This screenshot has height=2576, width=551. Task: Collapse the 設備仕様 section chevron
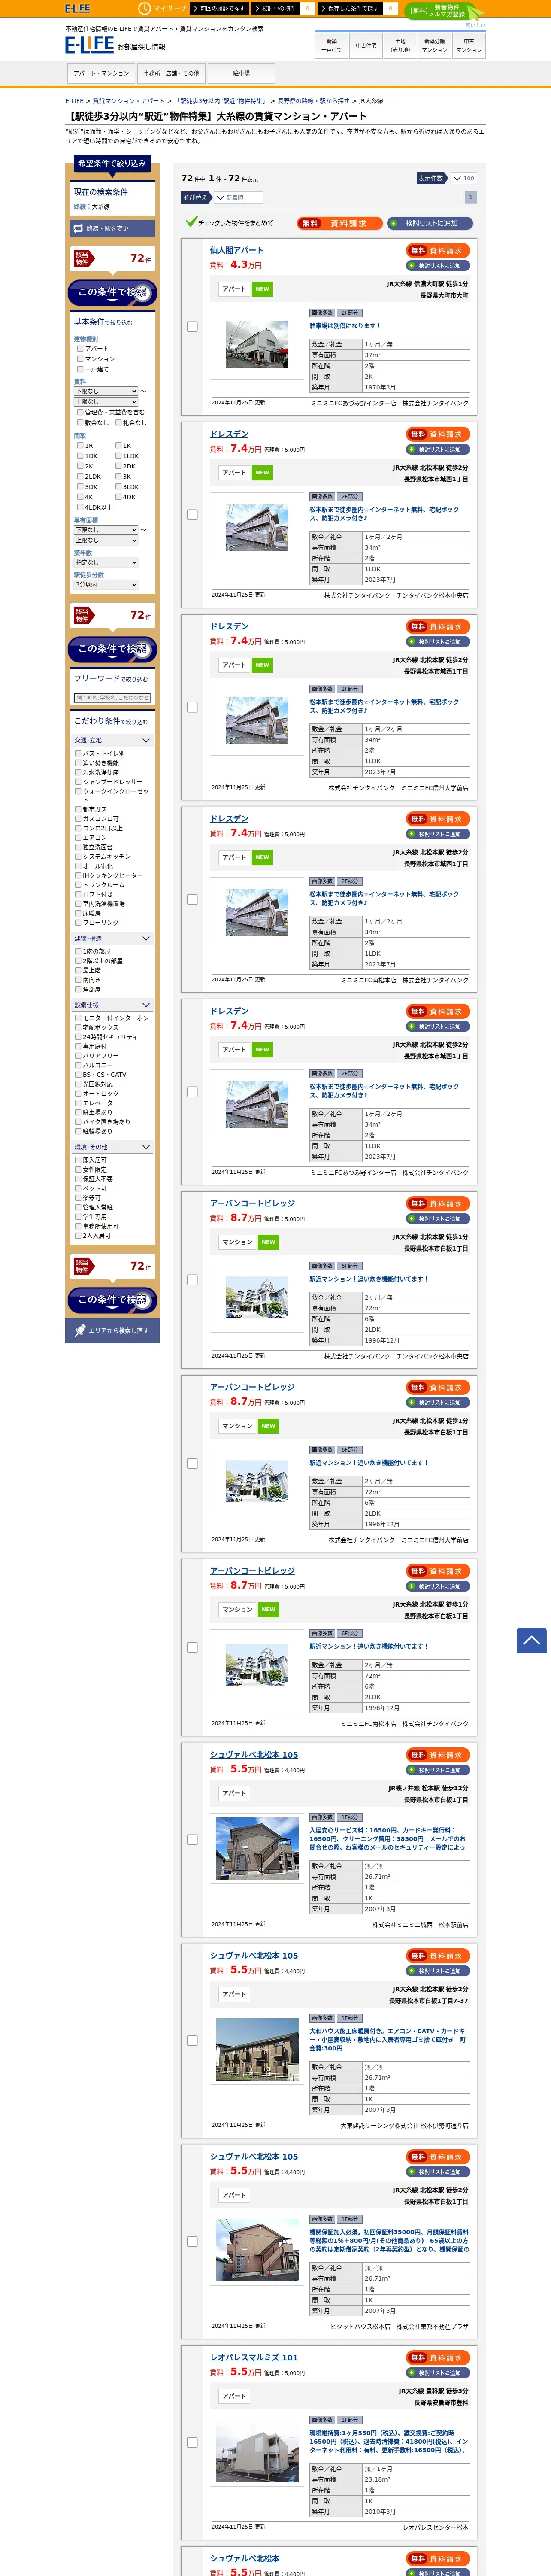click(146, 1005)
